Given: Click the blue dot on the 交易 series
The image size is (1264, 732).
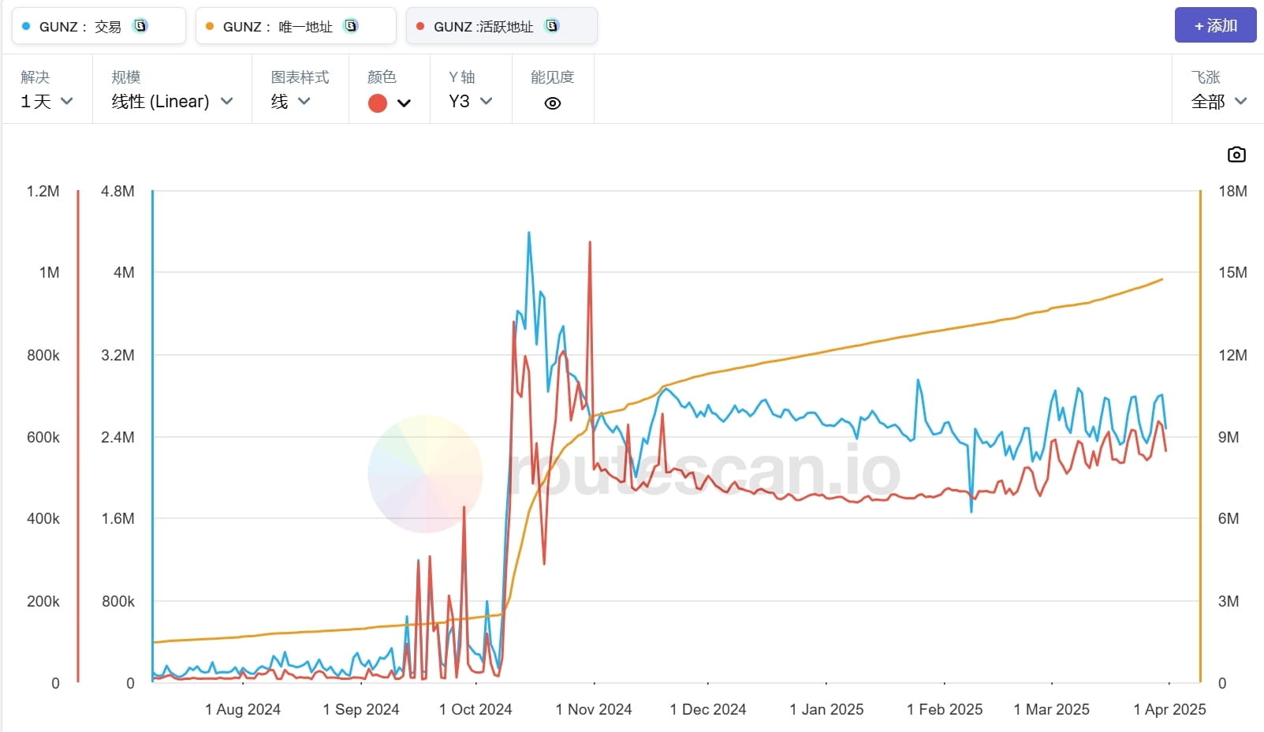Looking at the screenshot, I should tap(26, 27).
